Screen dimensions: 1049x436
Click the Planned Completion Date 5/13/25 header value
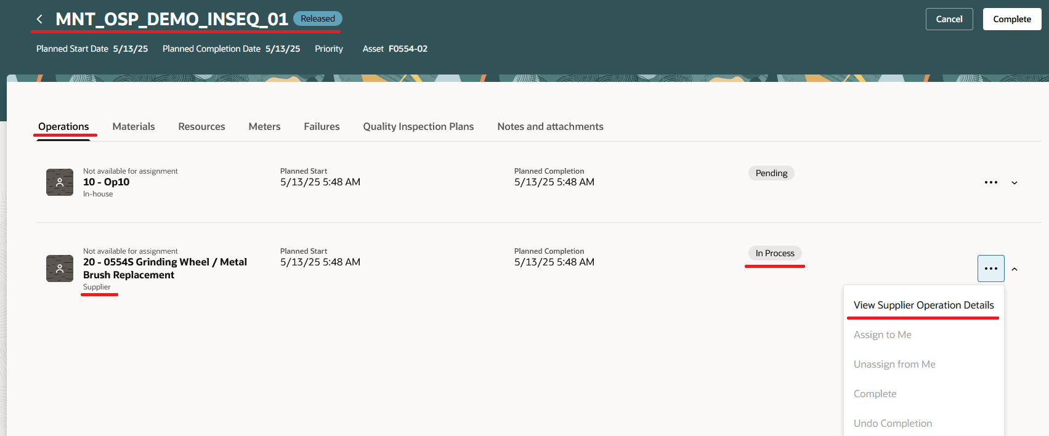tap(283, 49)
